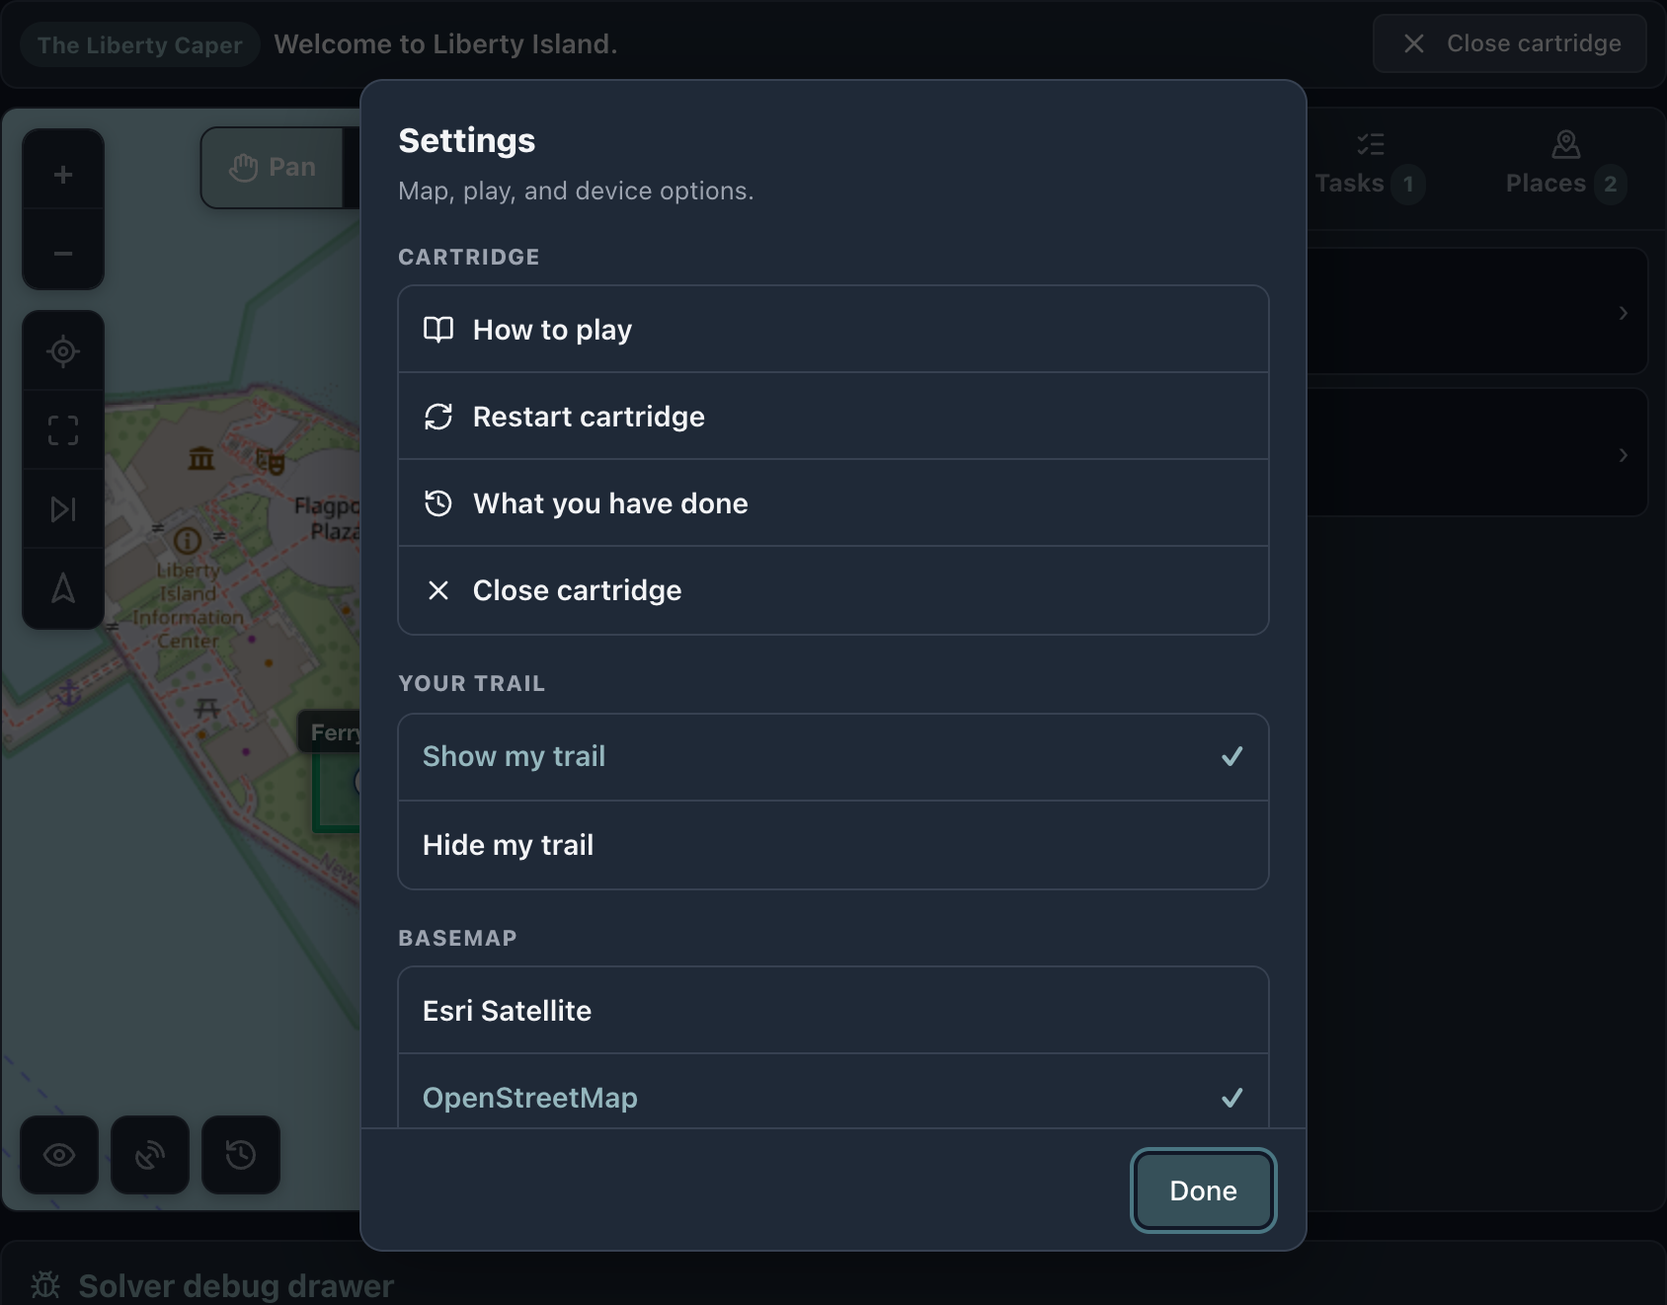Click the skip-forward icon in the map toolbar
The height and width of the screenshot is (1305, 1667).
(63, 509)
